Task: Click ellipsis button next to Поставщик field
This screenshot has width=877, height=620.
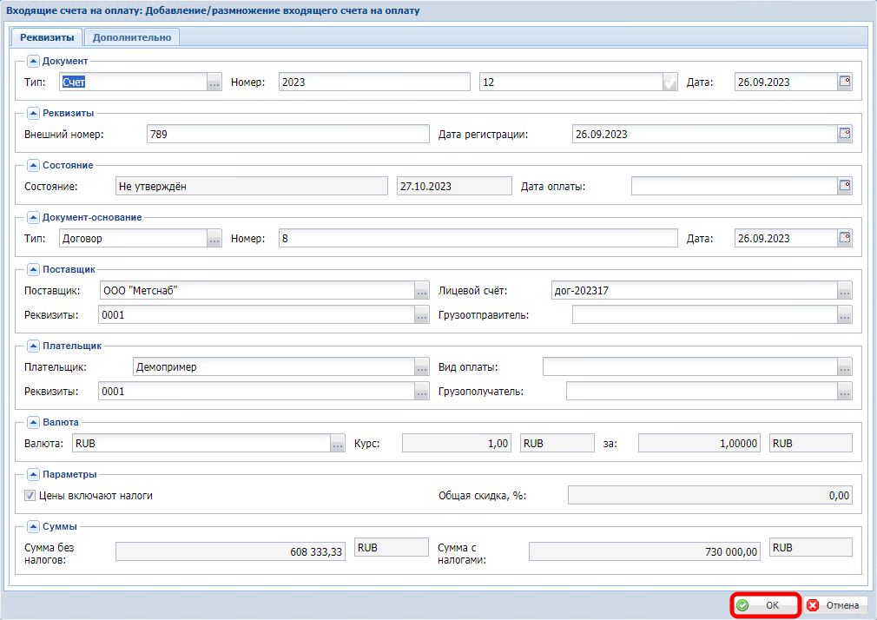Action: pos(422,291)
